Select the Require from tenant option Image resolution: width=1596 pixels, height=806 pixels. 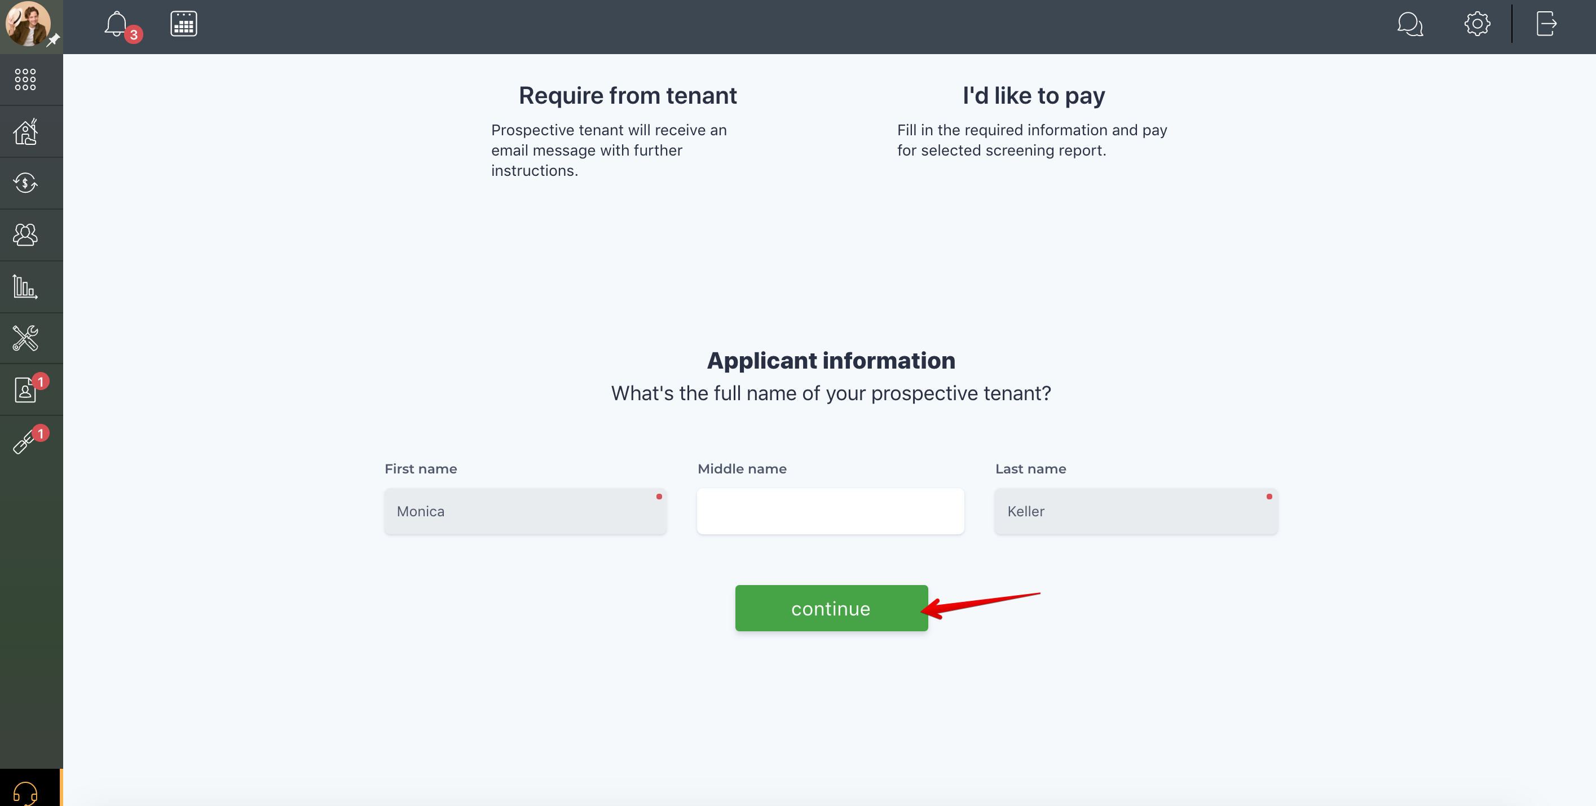[628, 96]
